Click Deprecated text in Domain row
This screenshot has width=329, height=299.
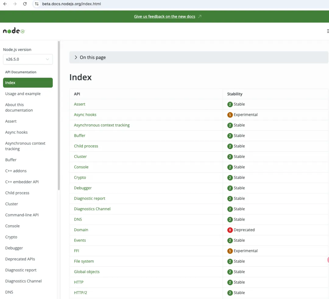pyautogui.click(x=244, y=230)
